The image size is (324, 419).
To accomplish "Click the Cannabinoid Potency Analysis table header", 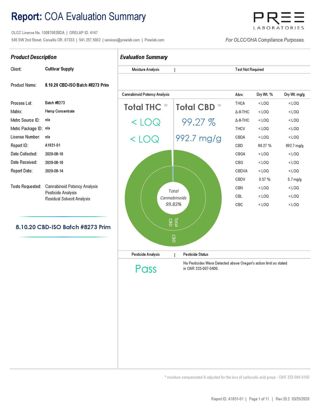I will (145, 94).
